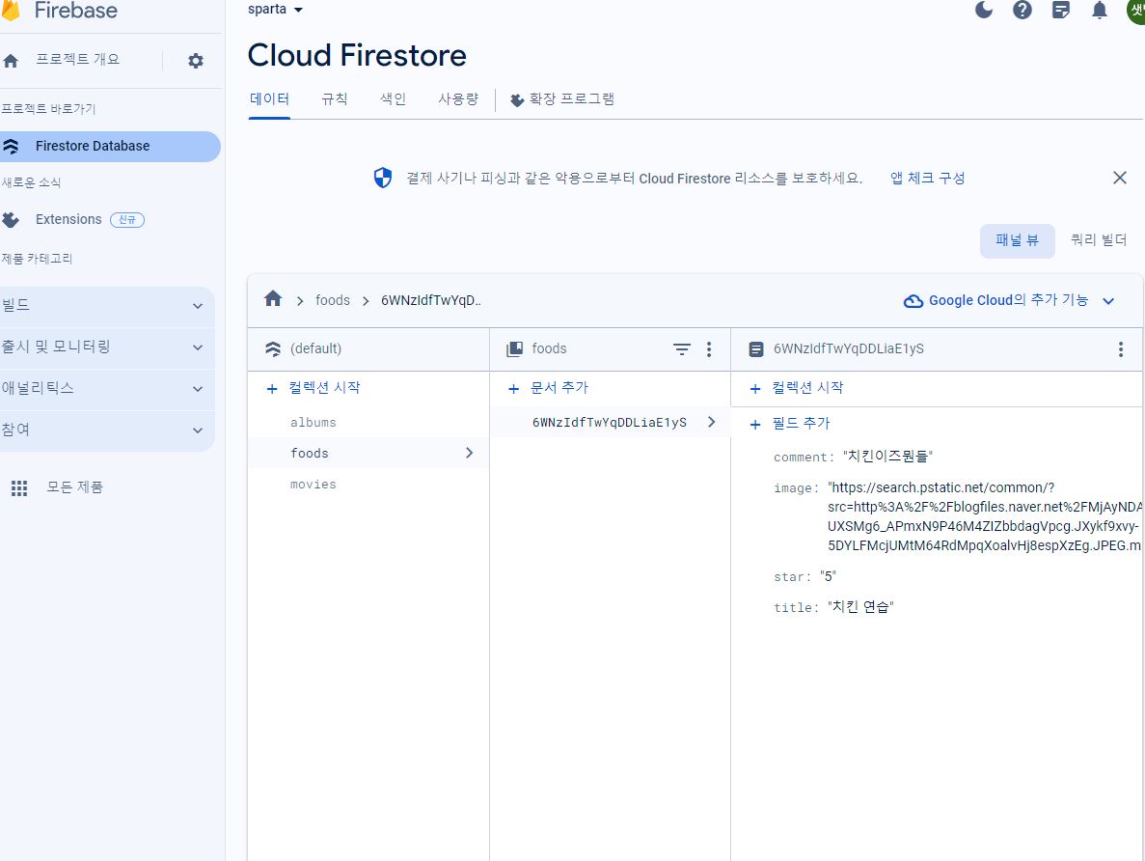1145x861 pixels.
Task: Click the star field value 5
Action: 828,576
